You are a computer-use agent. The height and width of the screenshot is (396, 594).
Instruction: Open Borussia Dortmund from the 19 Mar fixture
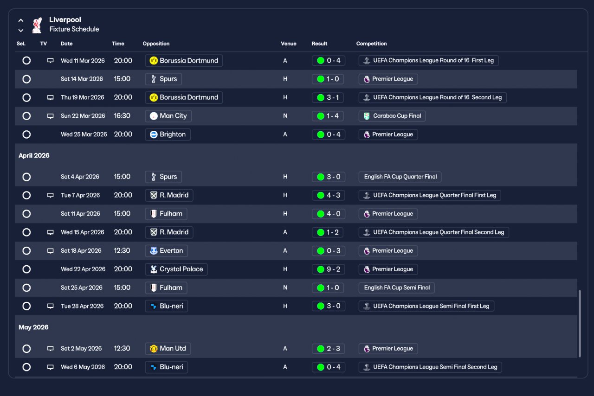coord(184,98)
